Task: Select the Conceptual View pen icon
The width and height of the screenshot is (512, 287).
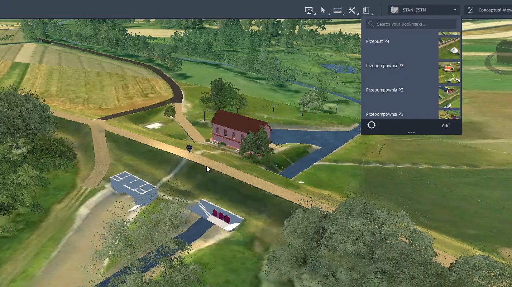Action: (470, 10)
